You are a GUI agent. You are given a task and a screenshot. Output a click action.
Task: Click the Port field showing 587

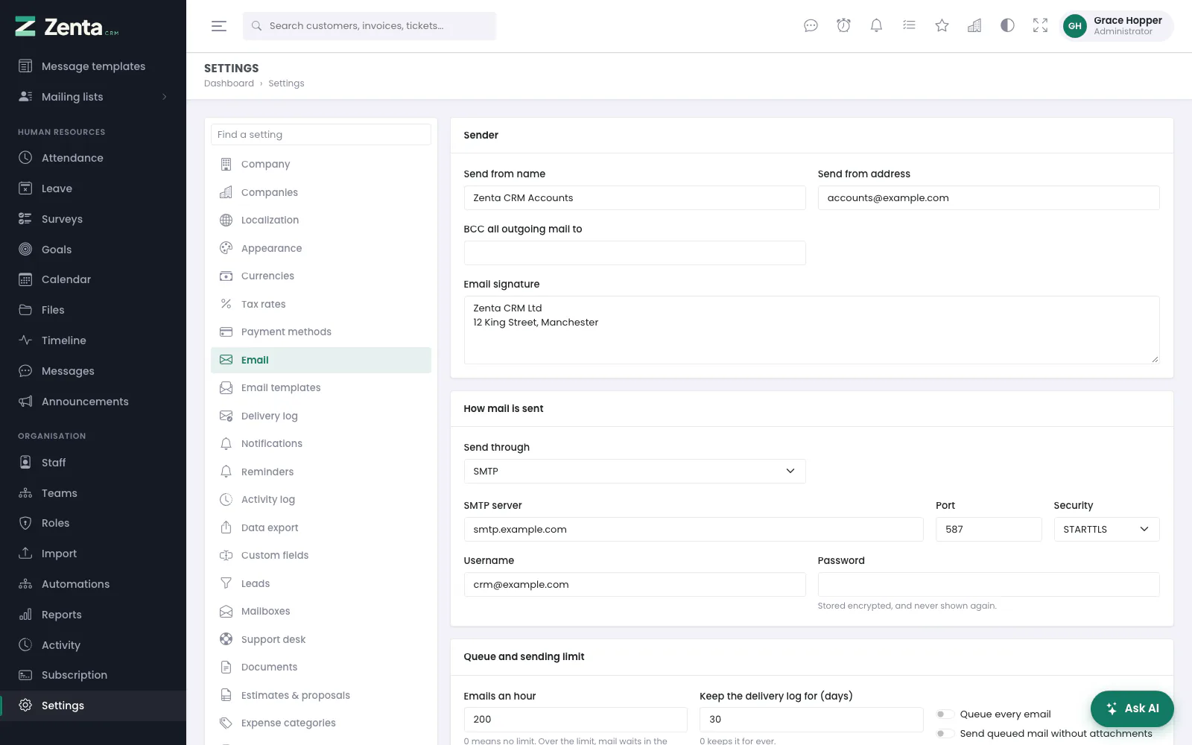pos(989,530)
